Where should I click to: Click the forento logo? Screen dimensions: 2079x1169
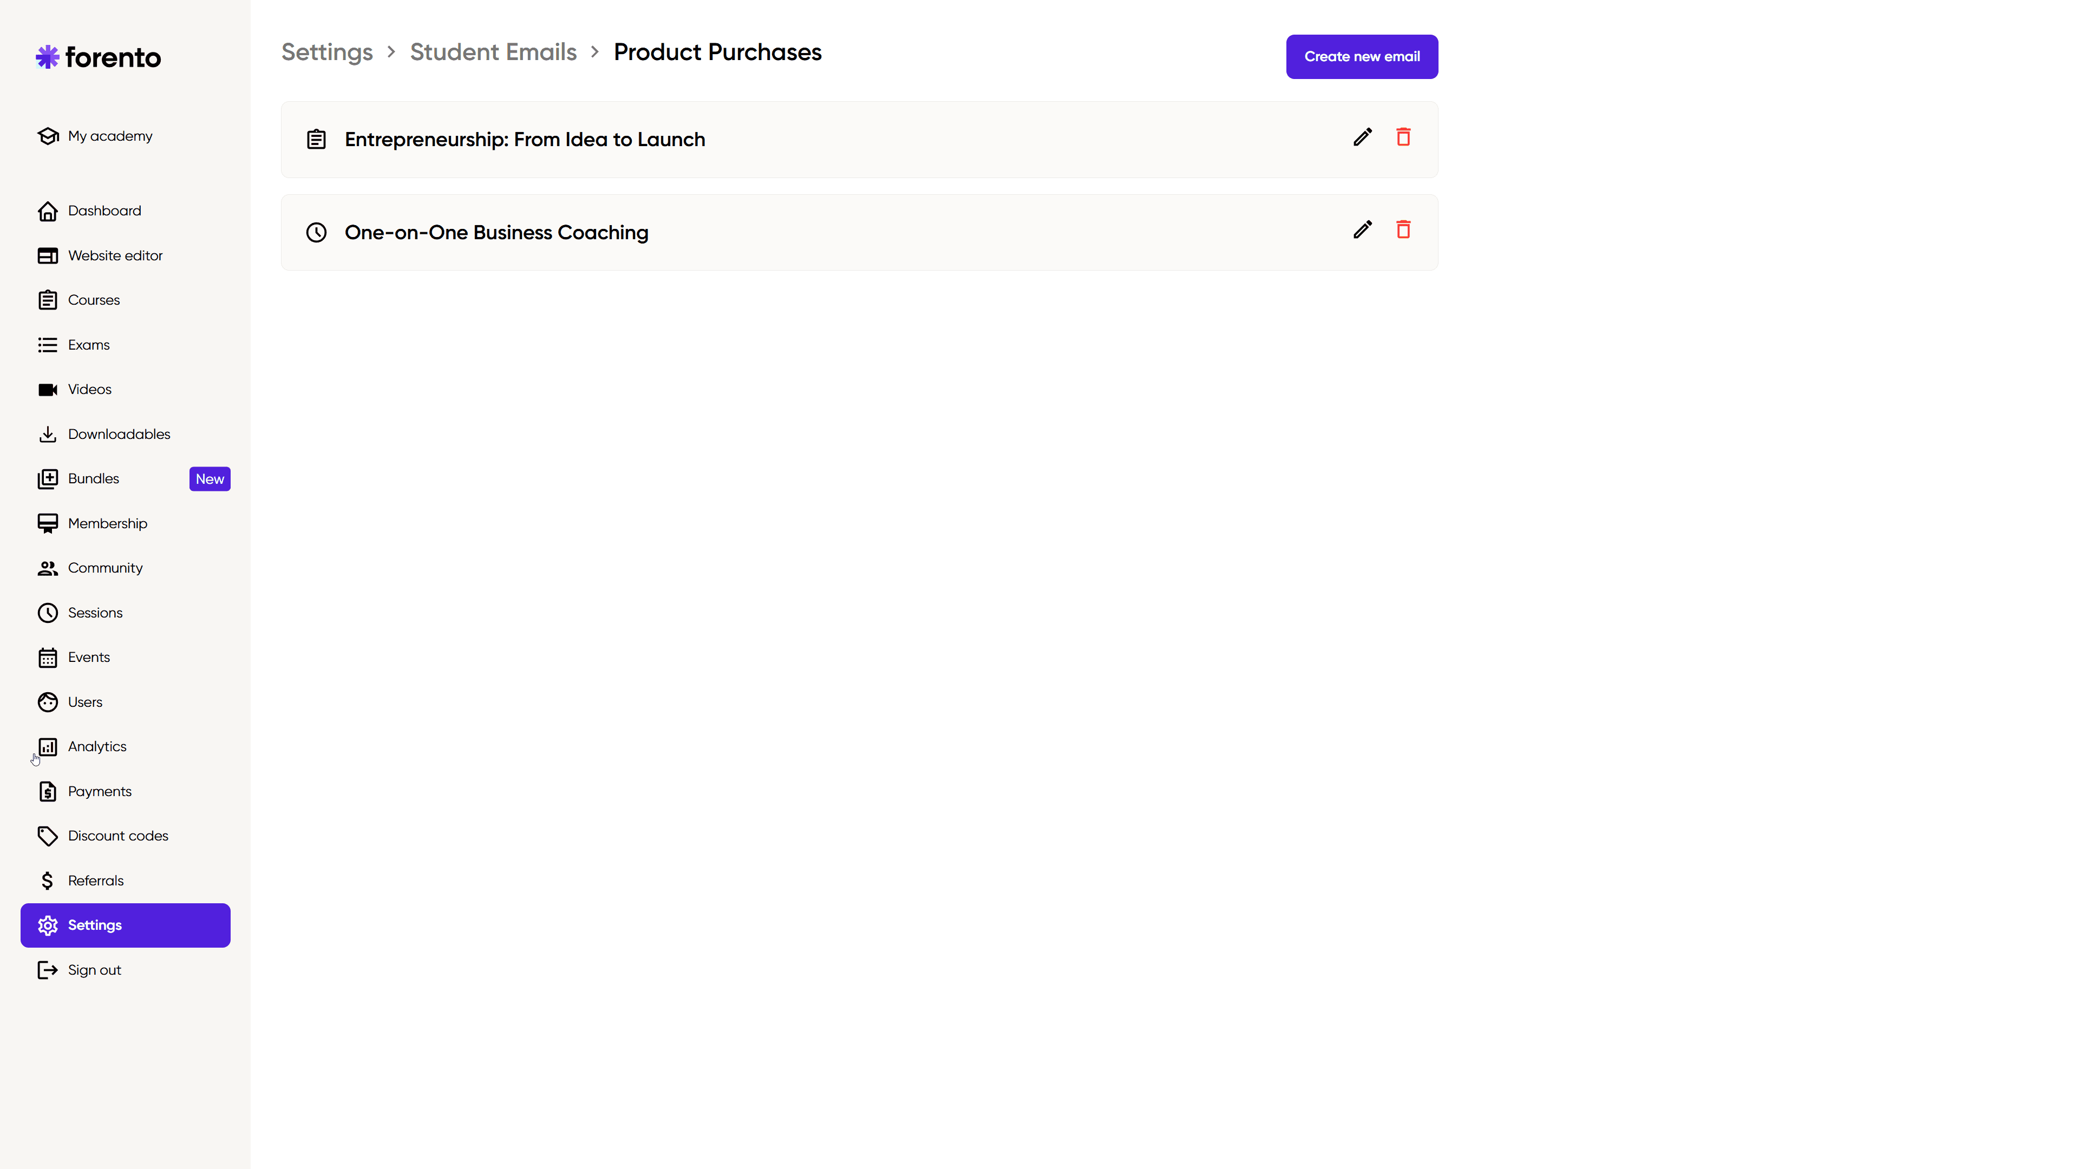(x=99, y=57)
